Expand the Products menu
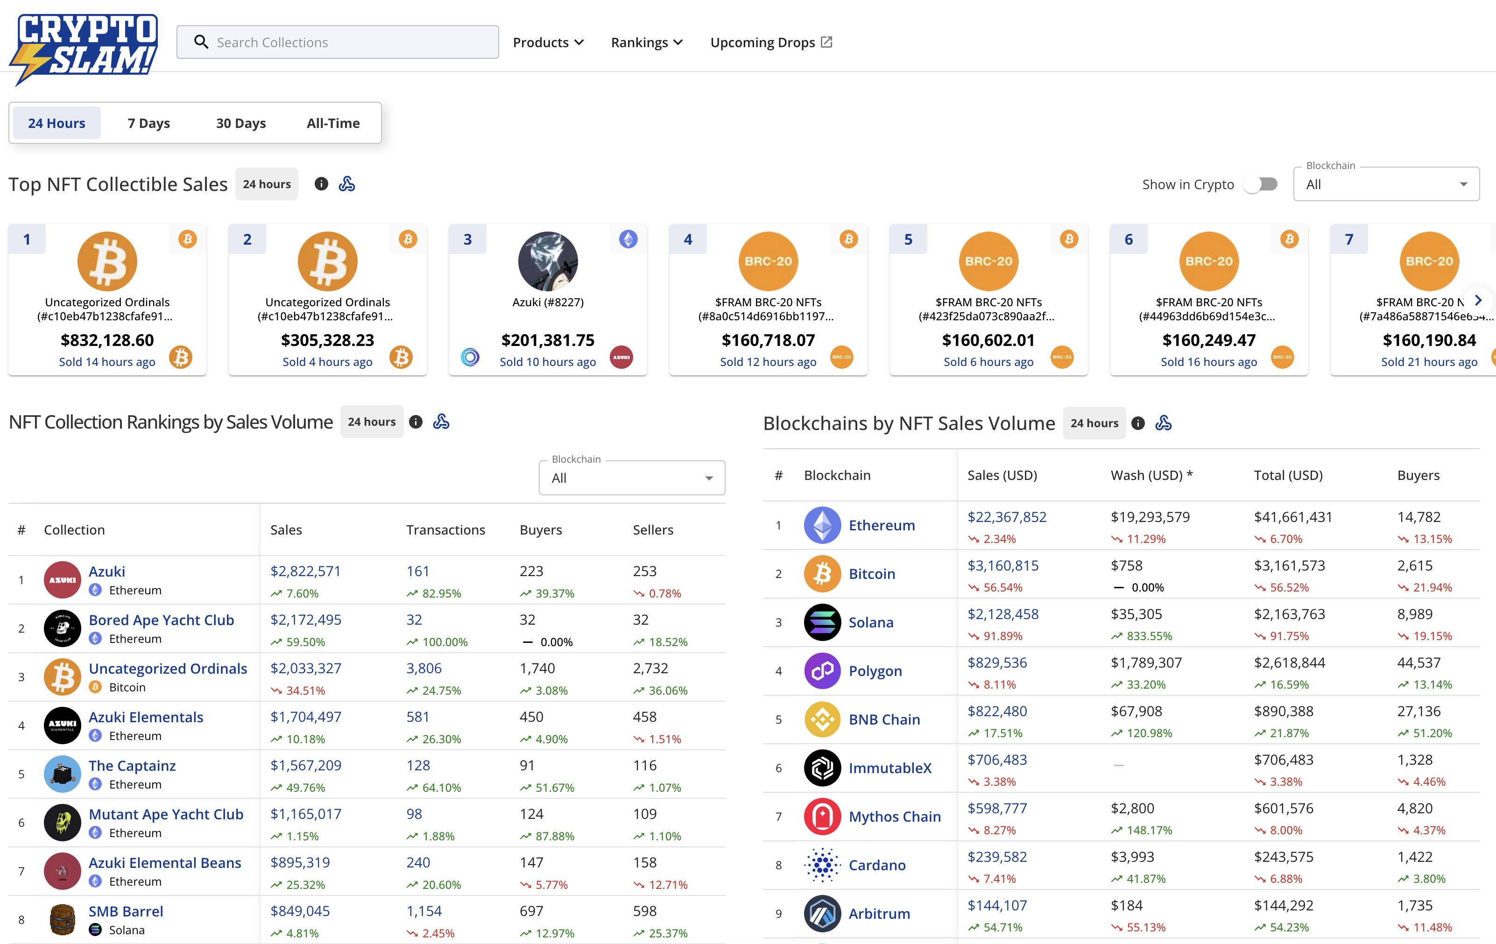The height and width of the screenshot is (944, 1496). (548, 42)
